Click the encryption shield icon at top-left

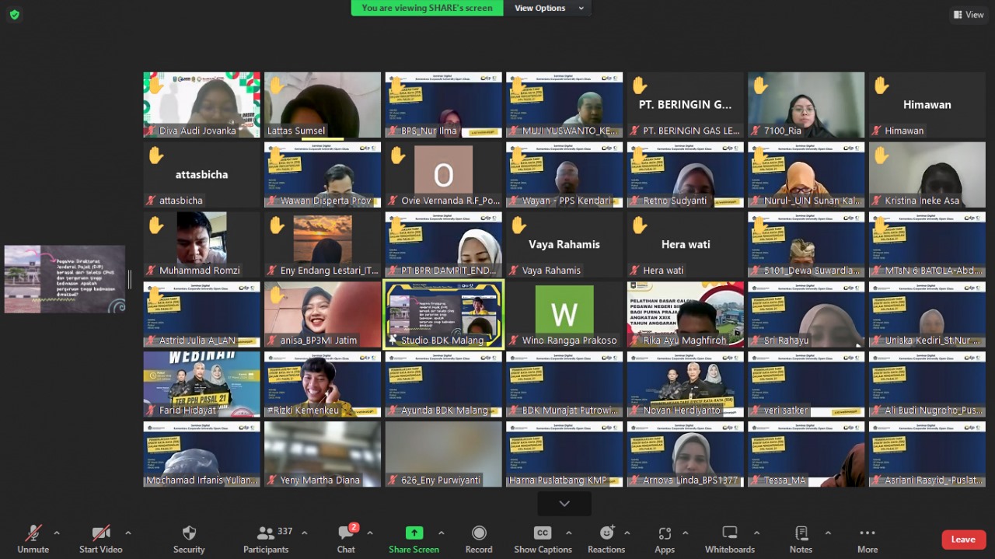[15, 15]
